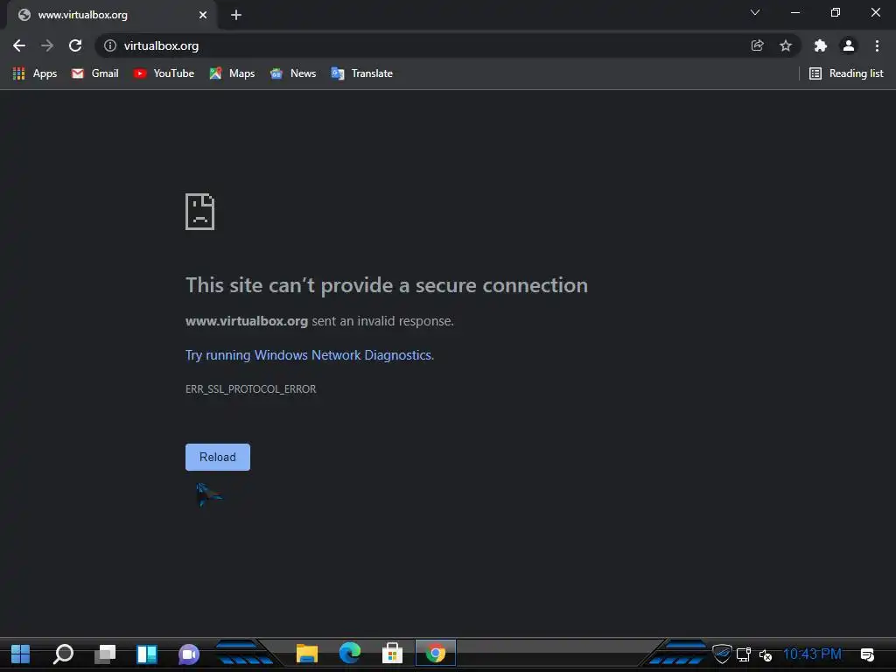The image size is (896, 672).
Task: Reload the page from the toolbar
Action: coord(75,45)
